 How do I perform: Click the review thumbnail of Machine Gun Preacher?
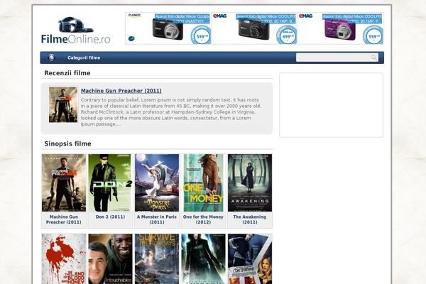pyautogui.click(x=63, y=104)
